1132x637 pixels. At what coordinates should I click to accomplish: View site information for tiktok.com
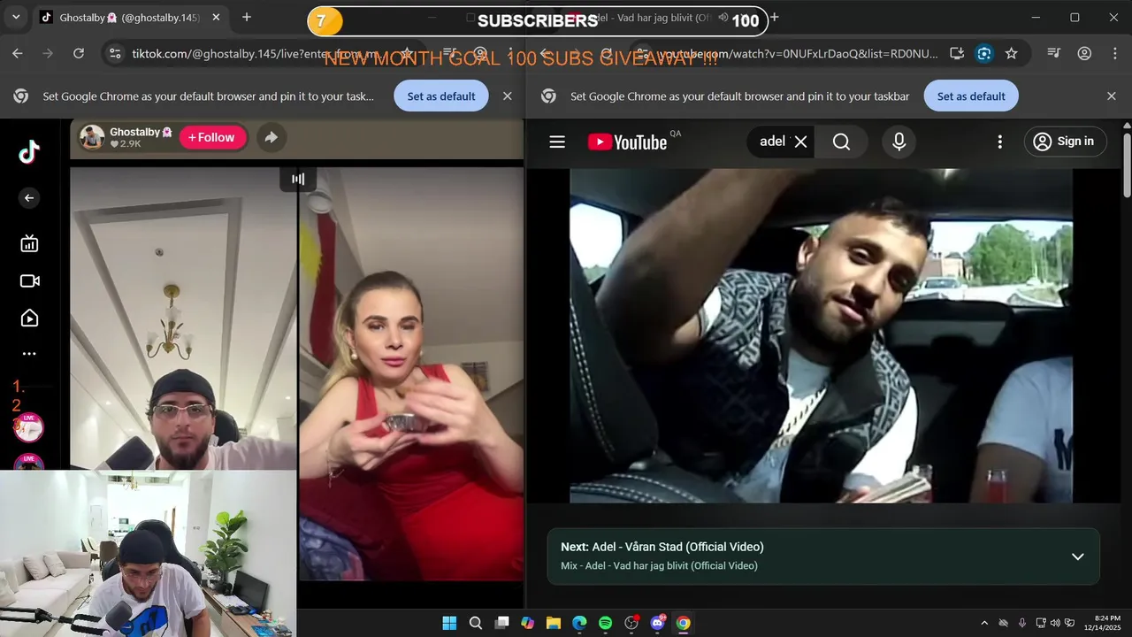pyautogui.click(x=115, y=54)
